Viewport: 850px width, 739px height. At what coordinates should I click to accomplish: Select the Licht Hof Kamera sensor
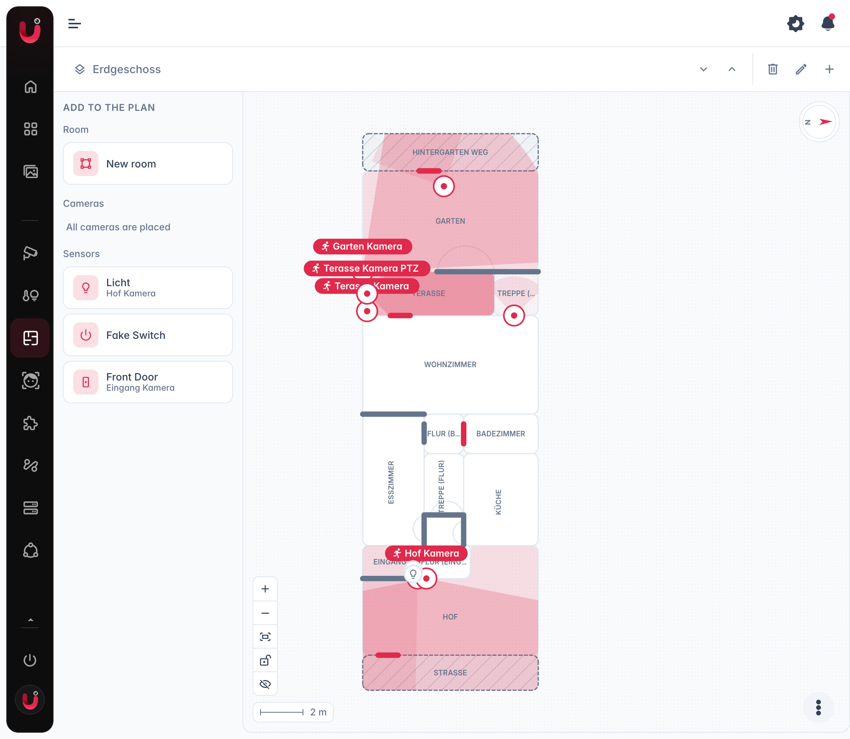click(148, 287)
